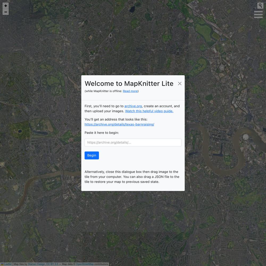
Task: Open the Read more link
Action: pyautogui.click(x=130, y=91)
